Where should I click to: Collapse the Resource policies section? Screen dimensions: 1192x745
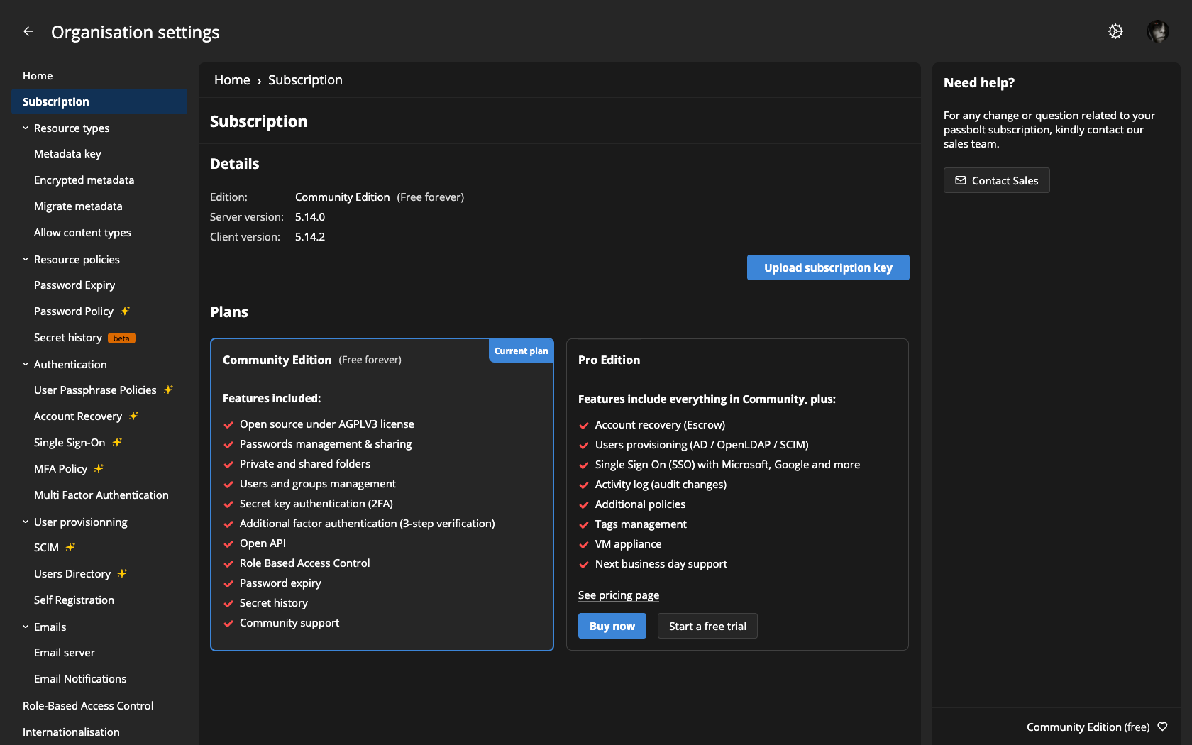26,259
